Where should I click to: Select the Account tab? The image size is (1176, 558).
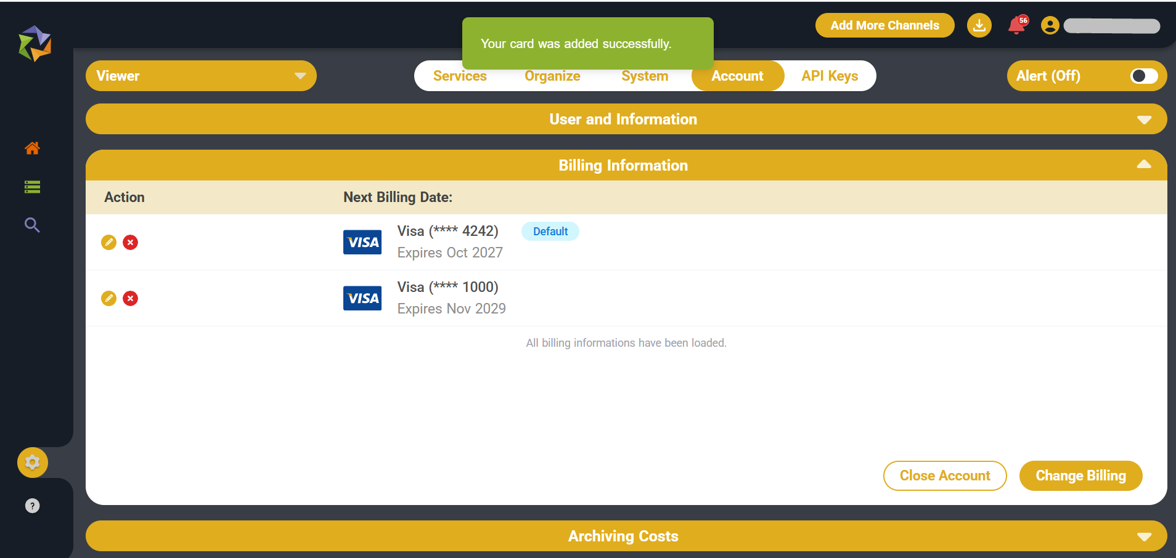point(738,76)
